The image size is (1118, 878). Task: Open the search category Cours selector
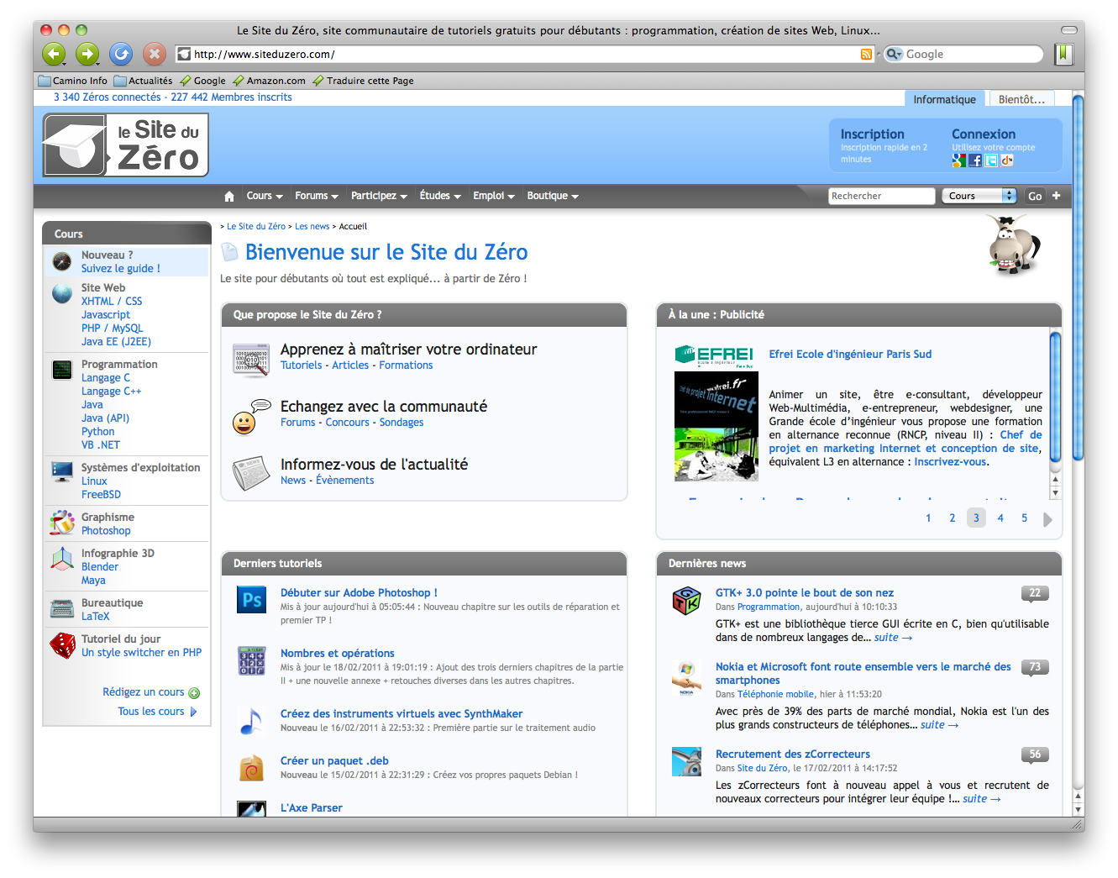[x=979, y=196]
